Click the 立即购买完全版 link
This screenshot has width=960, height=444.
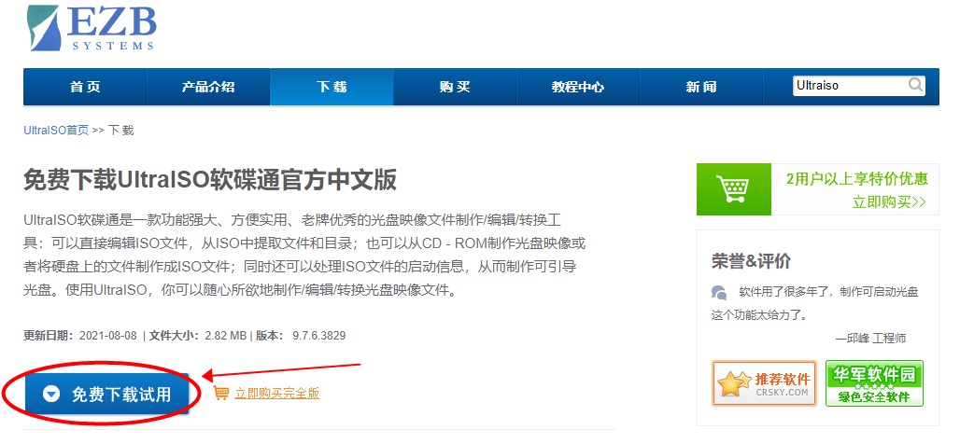(276, 394)
